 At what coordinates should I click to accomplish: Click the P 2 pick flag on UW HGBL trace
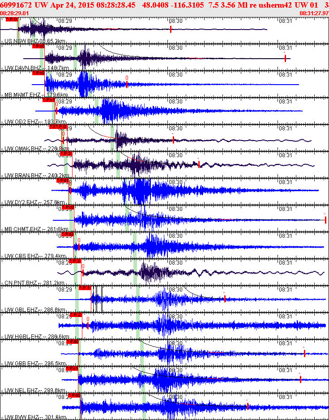(76, 314)
